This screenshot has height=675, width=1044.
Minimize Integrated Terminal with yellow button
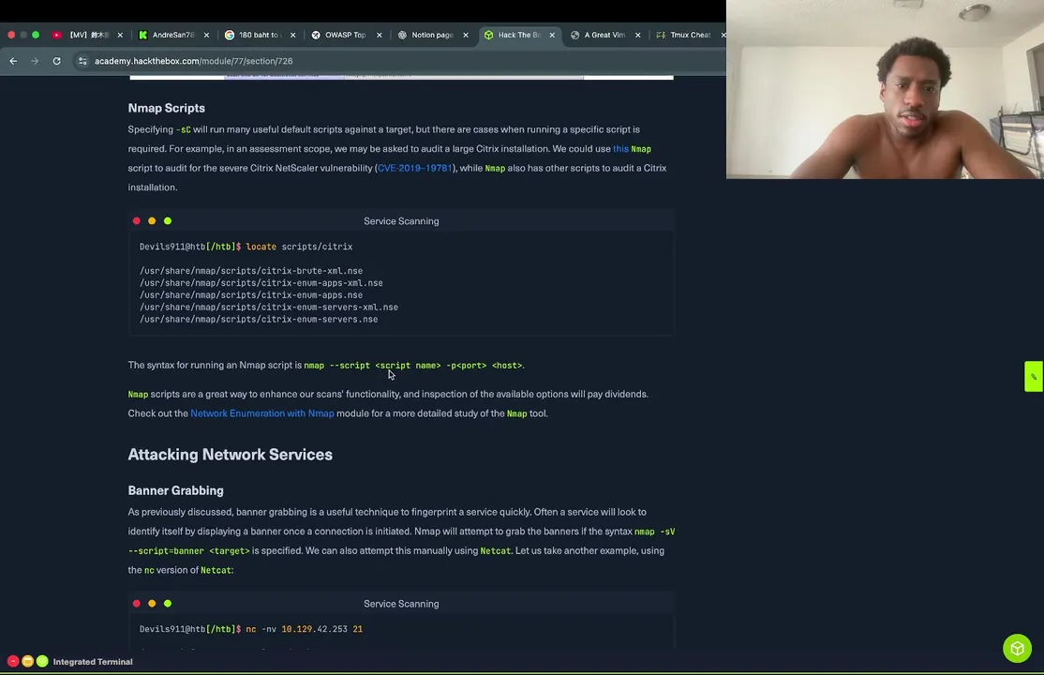27,661
